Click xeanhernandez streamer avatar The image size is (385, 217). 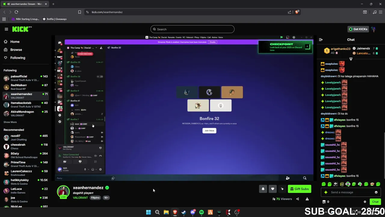pyautogui.click(x=63, y=192)
